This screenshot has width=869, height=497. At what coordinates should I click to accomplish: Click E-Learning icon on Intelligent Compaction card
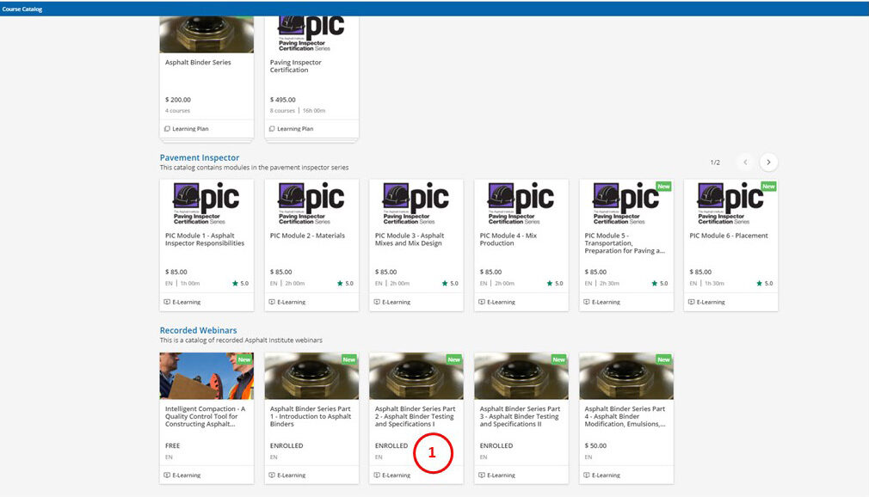pyautogui.click(x=167, y=475)
